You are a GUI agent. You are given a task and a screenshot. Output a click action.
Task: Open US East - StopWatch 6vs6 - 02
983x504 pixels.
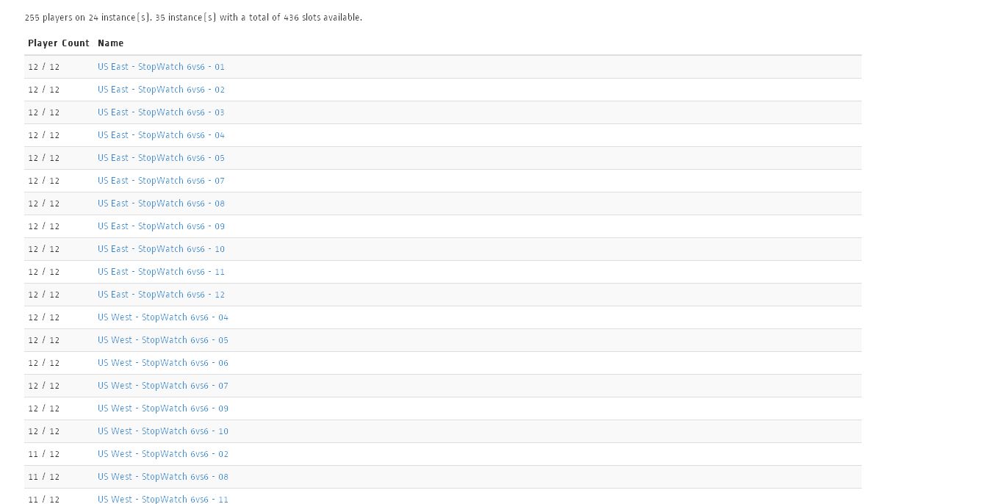(161, 90)
